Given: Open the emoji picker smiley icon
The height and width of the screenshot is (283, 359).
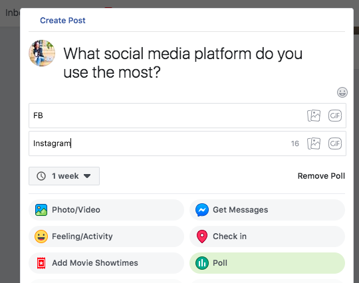Looking at the screenshot, I should (x=342, y=92).
